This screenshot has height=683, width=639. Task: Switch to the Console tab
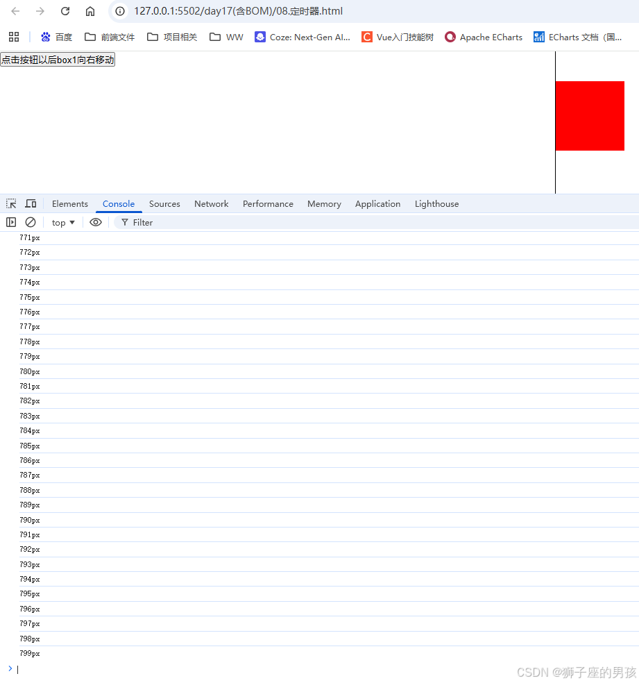tap(119, 204)
